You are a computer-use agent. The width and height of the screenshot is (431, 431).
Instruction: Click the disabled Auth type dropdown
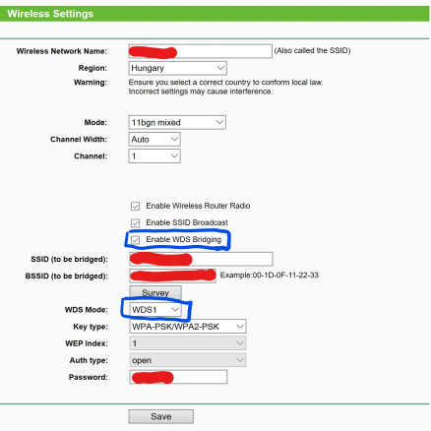click(x=188, y=360)
